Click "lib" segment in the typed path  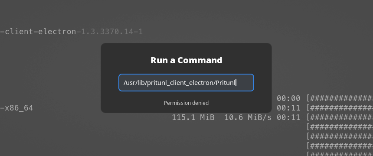click(141, 83)
